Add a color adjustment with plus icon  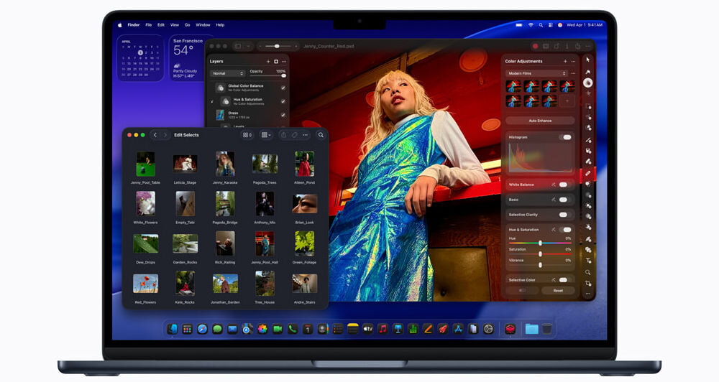565,61
